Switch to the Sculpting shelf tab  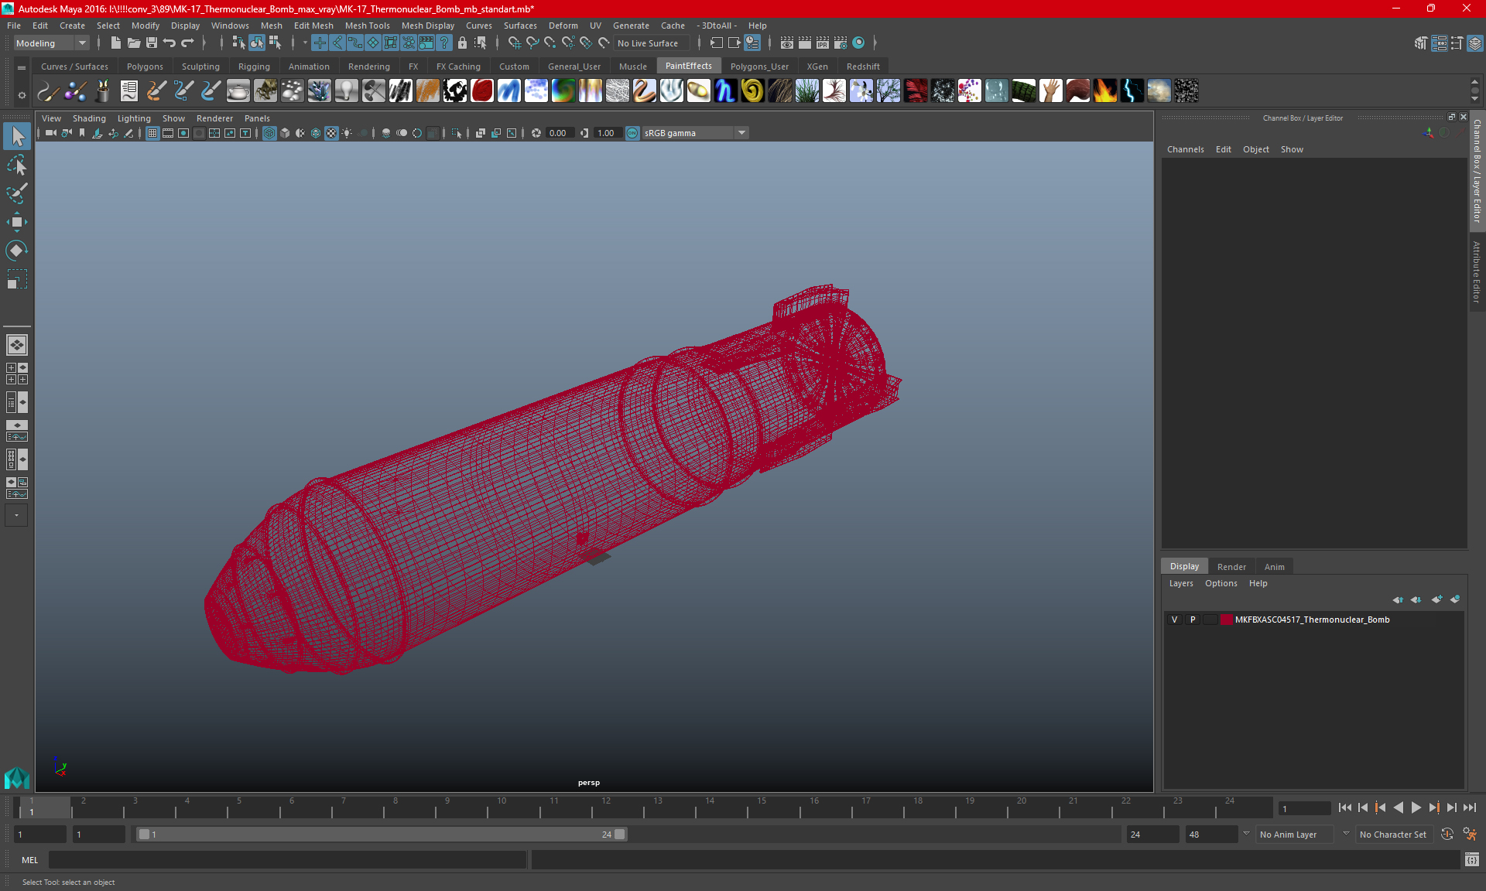pyautogui.click(x=200, y=67)
